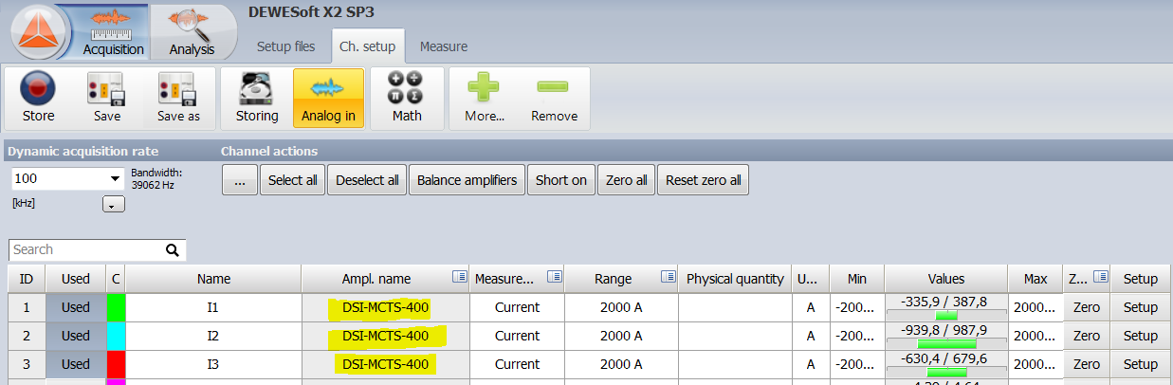Screen dimensions: 1173x385
Task: Open Range column options icon
Action: 669,278
